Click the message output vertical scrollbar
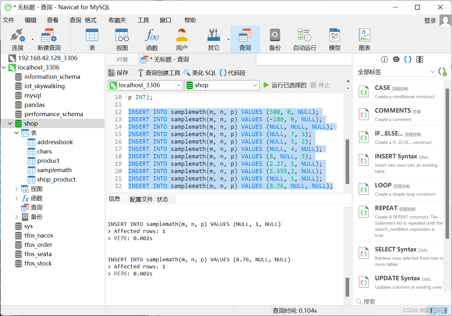This screenshot has height=316, width=452. tap(347, 287)
